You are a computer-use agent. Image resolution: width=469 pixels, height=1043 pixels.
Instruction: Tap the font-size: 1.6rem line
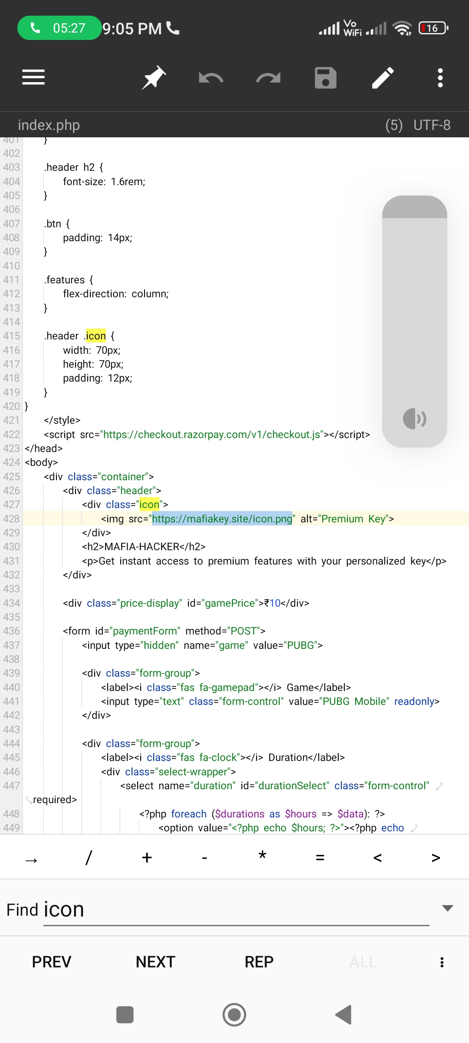(104, 182)
